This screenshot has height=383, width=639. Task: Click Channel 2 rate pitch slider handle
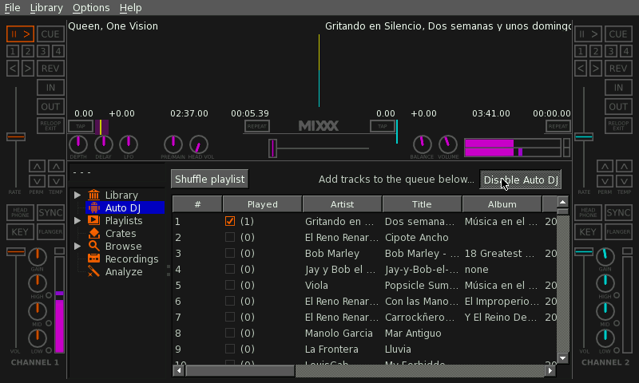pos(584,136)
